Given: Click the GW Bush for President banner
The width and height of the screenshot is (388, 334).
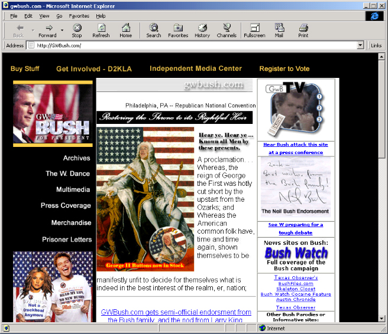Looking at the screenshot, I should click(x=53, y=114).
